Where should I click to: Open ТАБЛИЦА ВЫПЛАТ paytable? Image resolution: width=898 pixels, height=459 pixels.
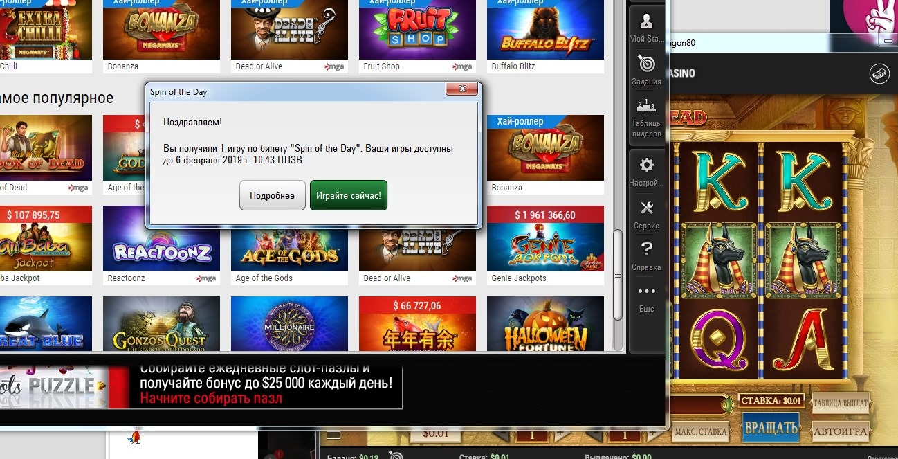pyautogui.click(x=840, y=404)
